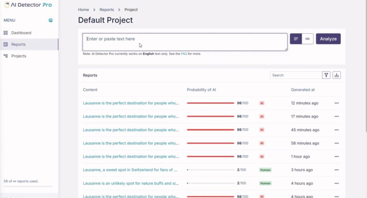The height and width of the screenshot is (198, 367).
Task: Click the Analyze button
Action: pyautogui.click(x=328, y=39)
